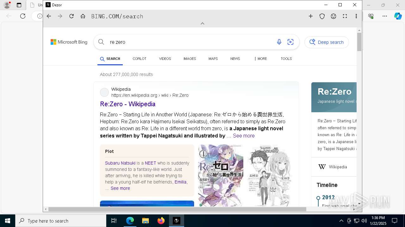The height and width of the screenshot is (227, 405).
Task: Click the Dezor taskbar icon
Action: coord(177,221)
